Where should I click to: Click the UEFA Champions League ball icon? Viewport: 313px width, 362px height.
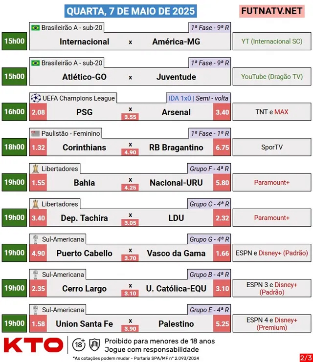[36, 98]
